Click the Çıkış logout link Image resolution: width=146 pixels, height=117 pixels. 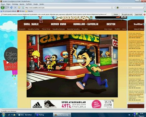124,29
